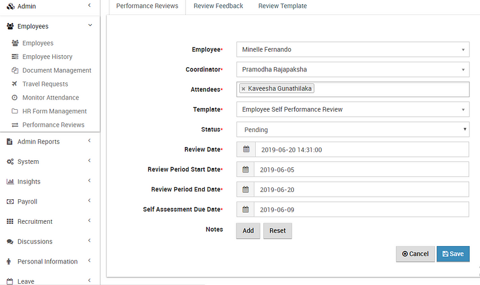Remove Kaveesha Gunathilaka from attendees
The image size is (480, 285).
pyautogui.click(x=244, y=89)
